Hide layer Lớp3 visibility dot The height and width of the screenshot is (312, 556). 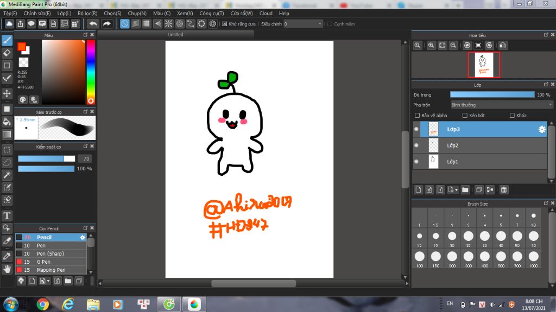click(416, 129)
